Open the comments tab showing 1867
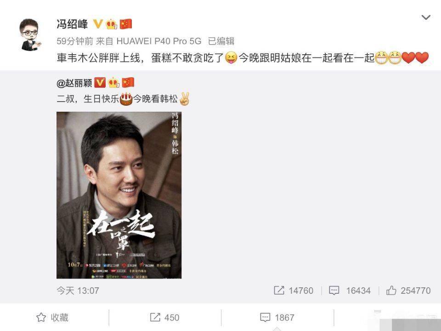Screen dimensions: 441x331 click(277, 318)
